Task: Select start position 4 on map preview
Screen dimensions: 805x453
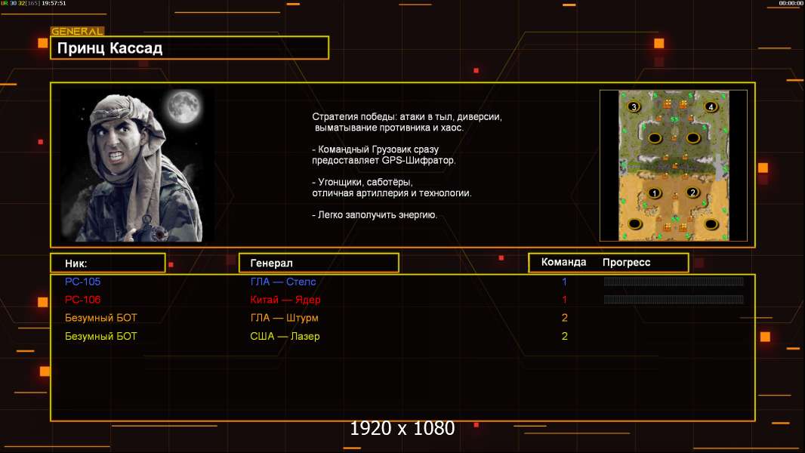Action: tap(711, 106)
